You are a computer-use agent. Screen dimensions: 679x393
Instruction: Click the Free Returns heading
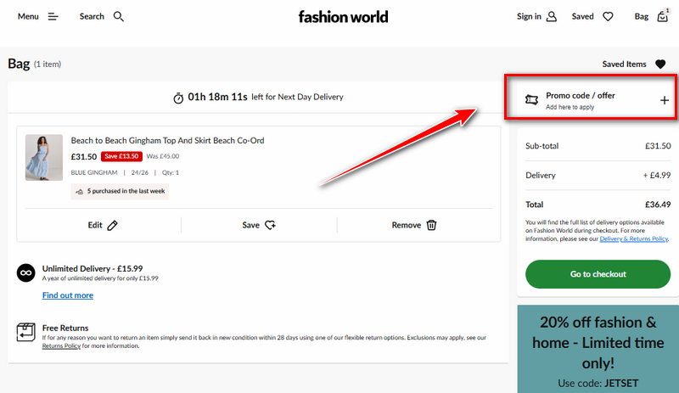tap(65, 328)
